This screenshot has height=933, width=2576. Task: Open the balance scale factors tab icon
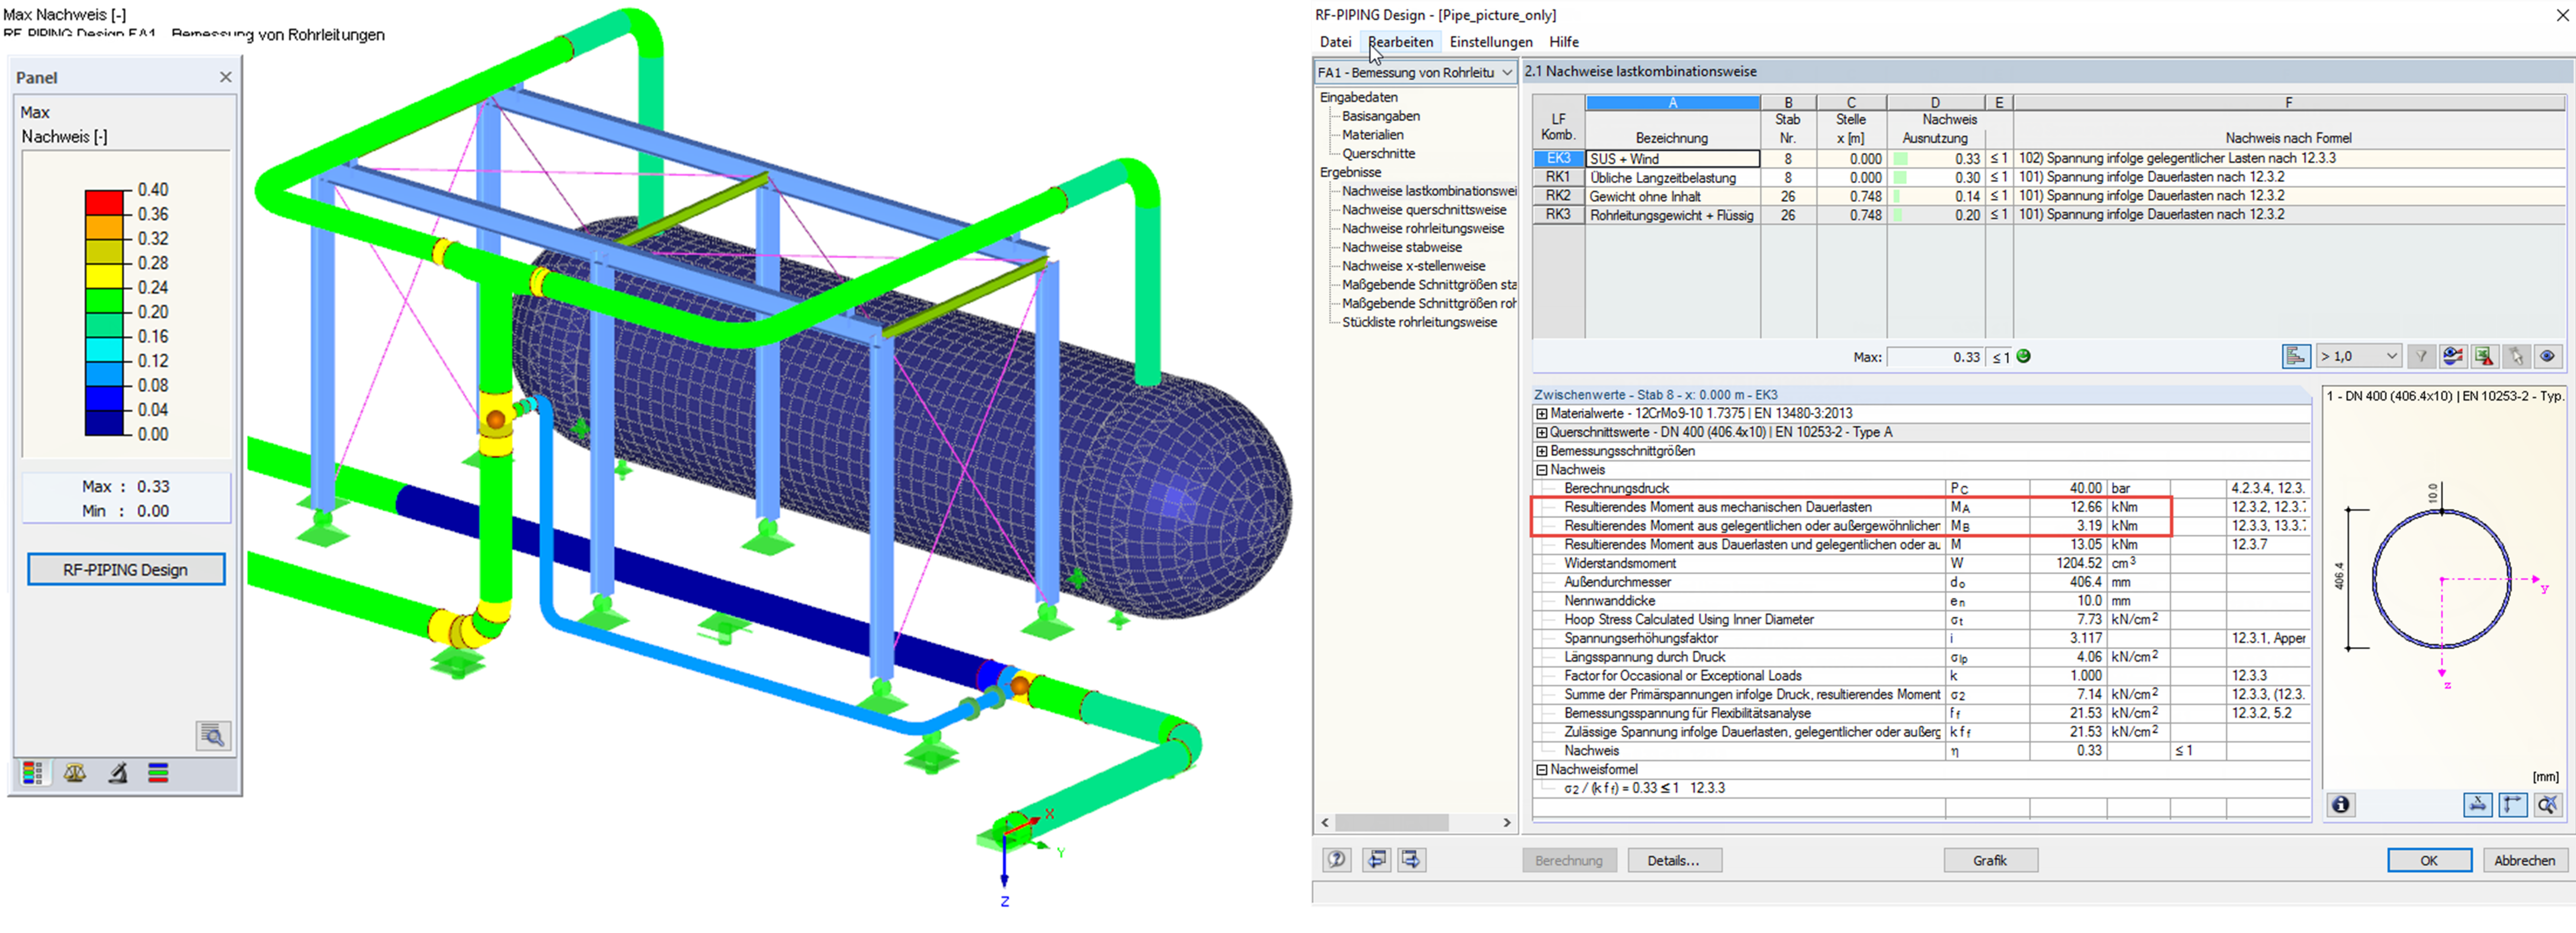pyautogui.click(x=75, y=773)
